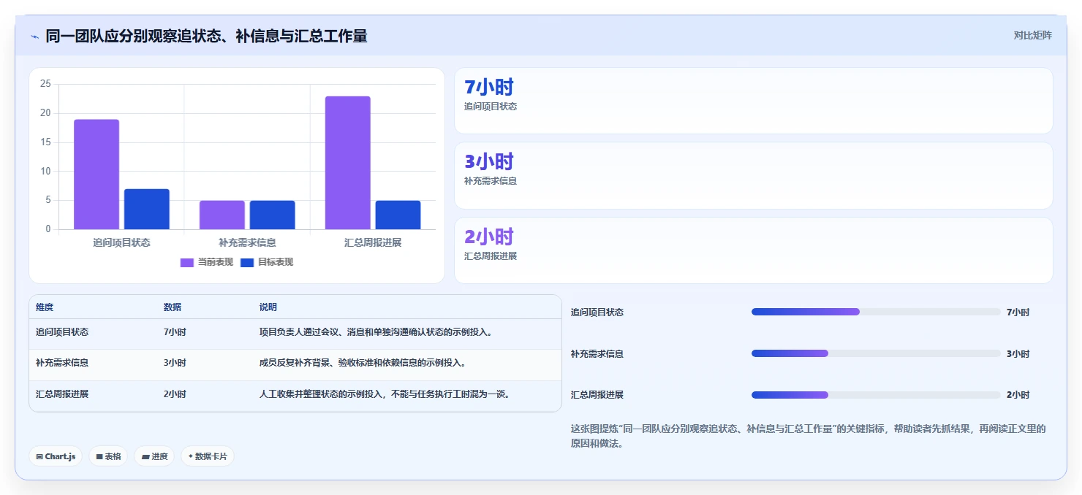The height and width of the screenshot is (495, 1082).
Task: Click the 补充需求信息 x-axis label on the chart
Action: tap(247, 242)
